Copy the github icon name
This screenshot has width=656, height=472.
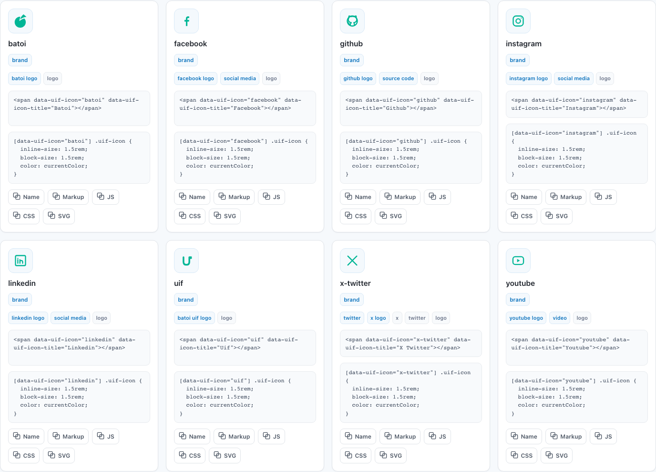tap(358, 197)
